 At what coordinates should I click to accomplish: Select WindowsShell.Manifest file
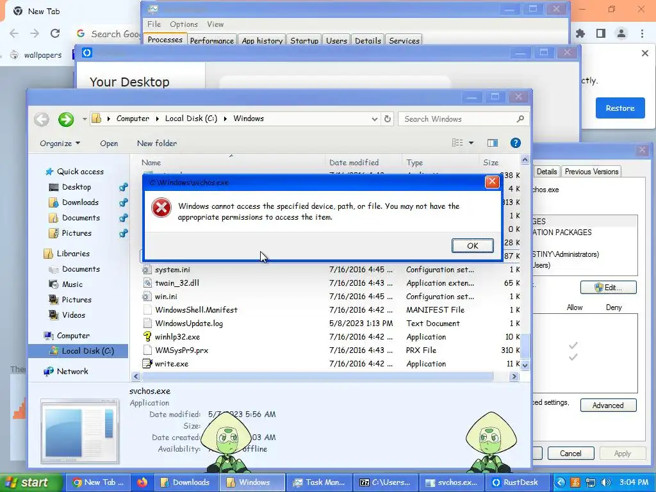pos(196,310)
